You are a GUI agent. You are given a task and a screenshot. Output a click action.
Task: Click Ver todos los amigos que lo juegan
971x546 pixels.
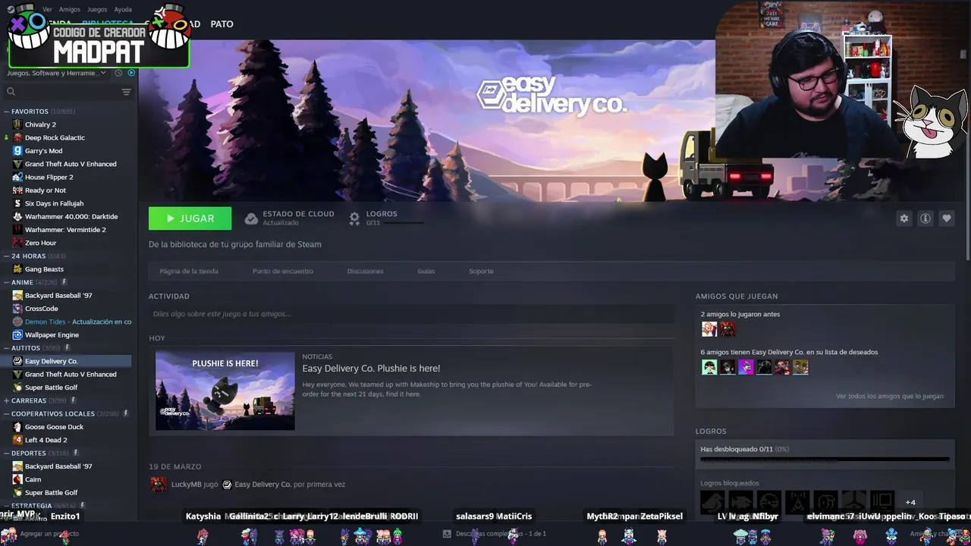[x=890, y=396]
